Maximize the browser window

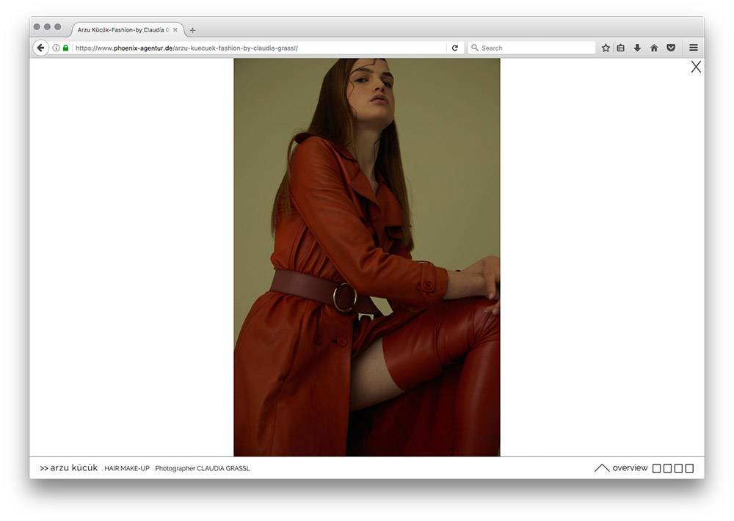[57, 26]
